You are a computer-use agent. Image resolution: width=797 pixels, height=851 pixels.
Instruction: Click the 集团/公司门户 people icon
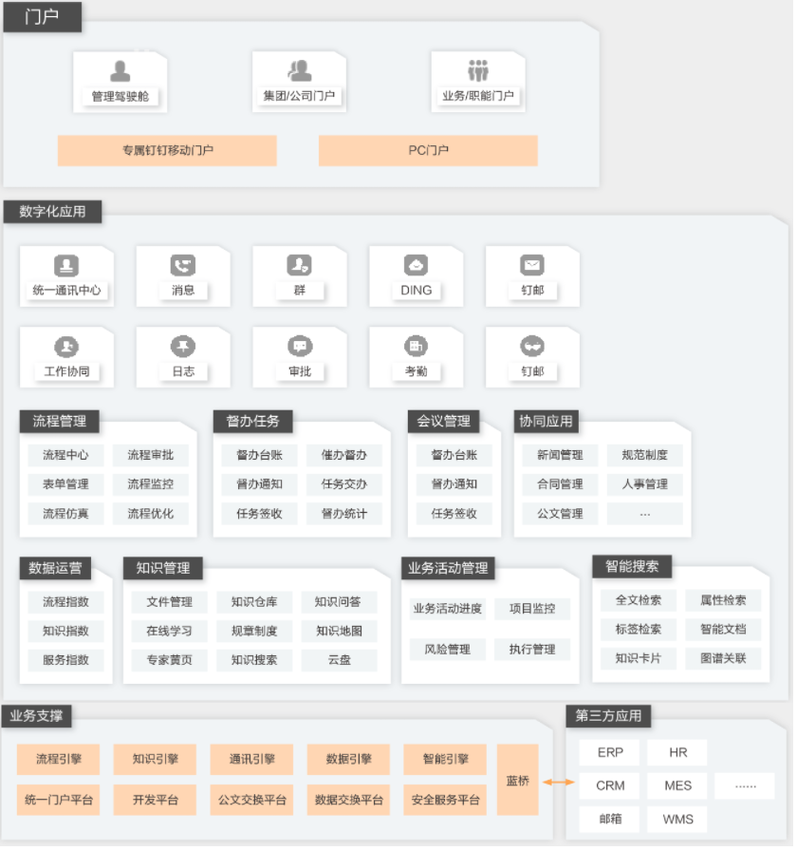pyautogui.click(x=299, y=70)
